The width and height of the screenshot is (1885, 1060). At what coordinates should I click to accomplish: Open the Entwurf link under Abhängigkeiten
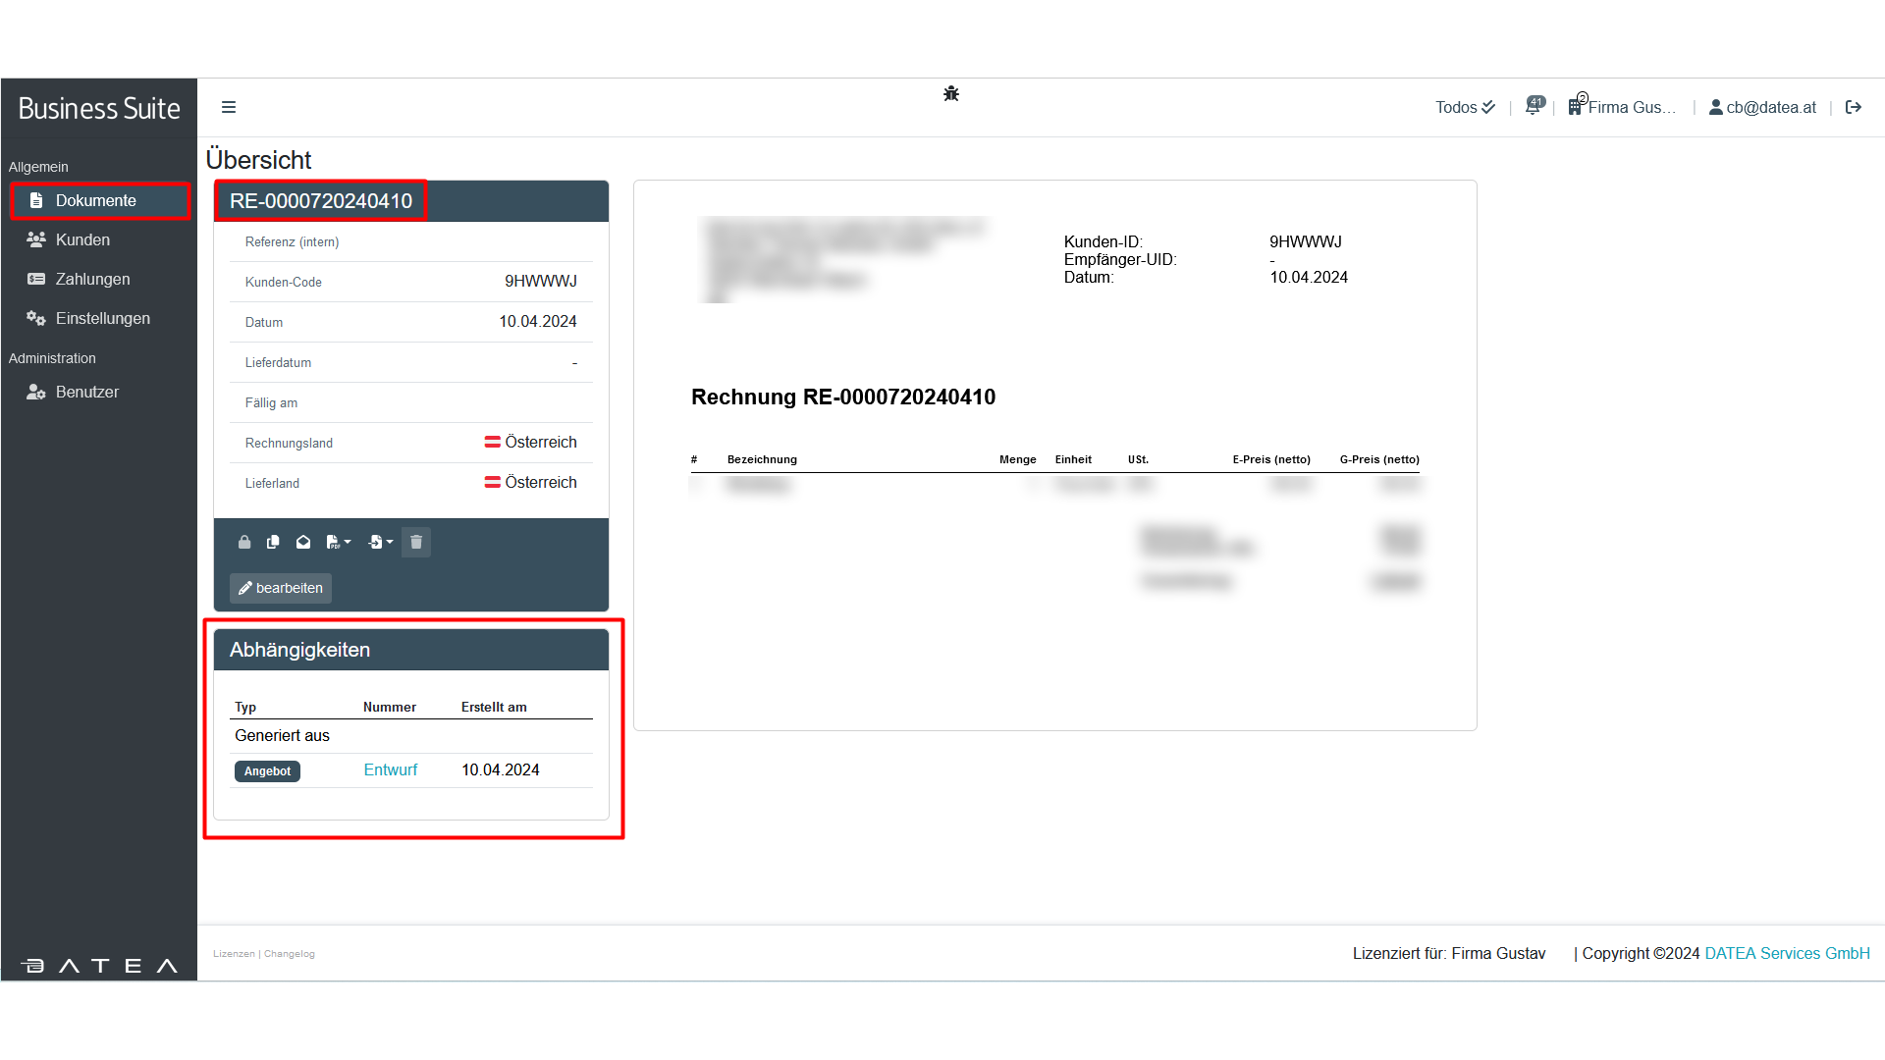coord(390,769)
